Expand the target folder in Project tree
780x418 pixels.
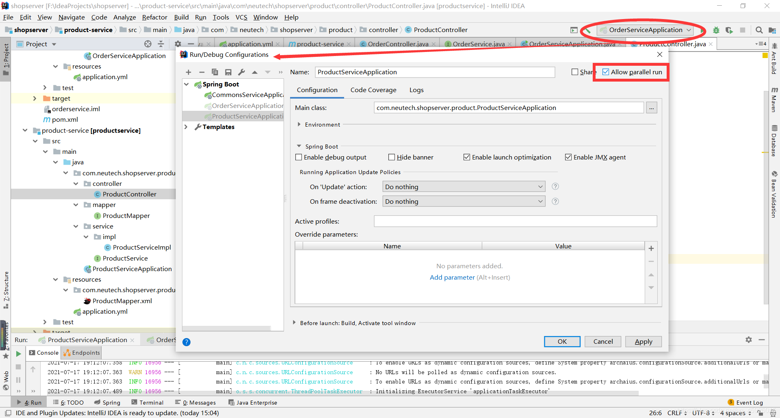tap(35, 98)
